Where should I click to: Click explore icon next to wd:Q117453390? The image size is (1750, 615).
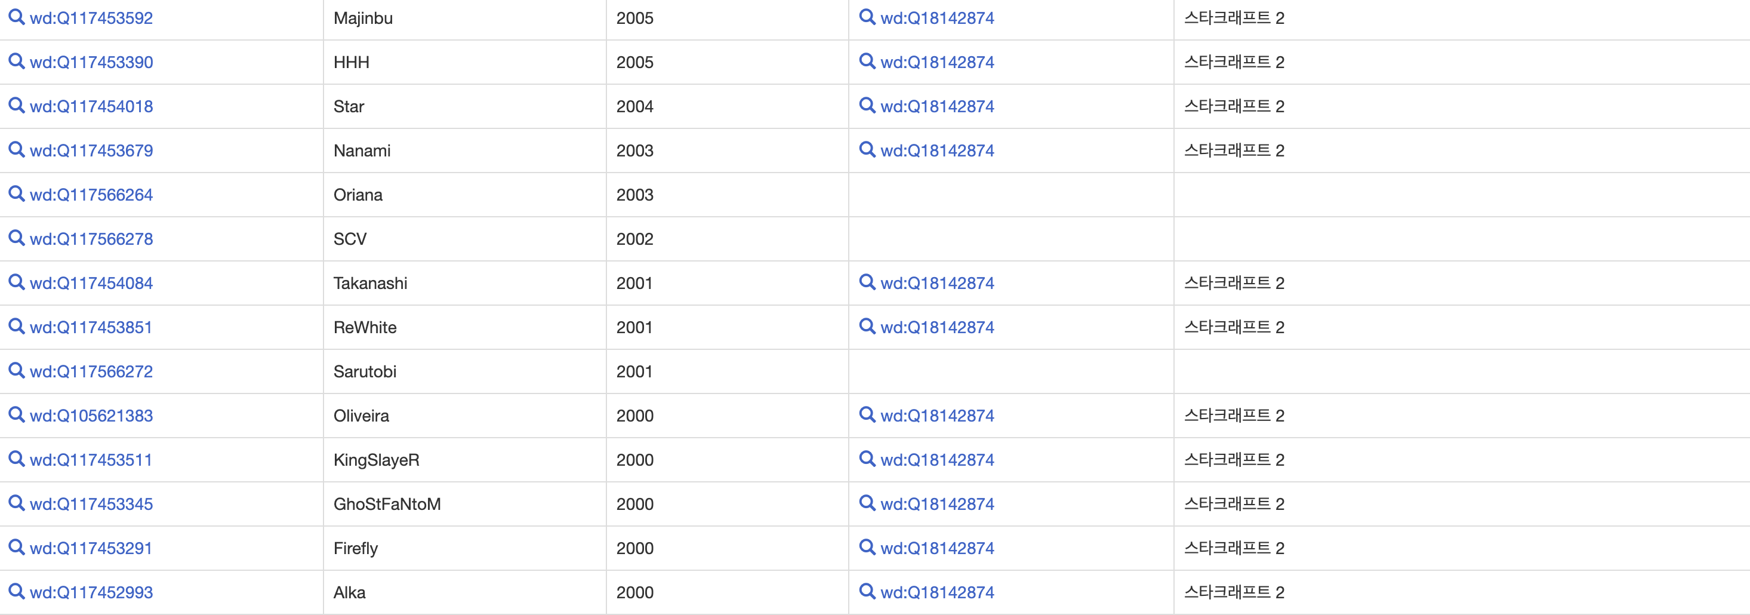point(16,61)
